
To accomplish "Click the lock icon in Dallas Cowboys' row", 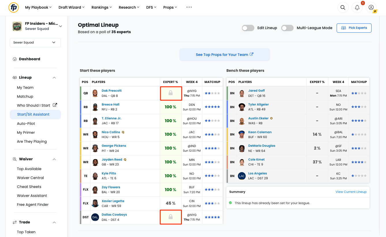I will (171, 217).
